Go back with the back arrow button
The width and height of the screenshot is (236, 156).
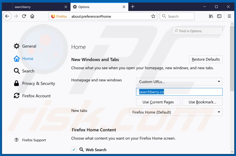[x=7, y=16]
